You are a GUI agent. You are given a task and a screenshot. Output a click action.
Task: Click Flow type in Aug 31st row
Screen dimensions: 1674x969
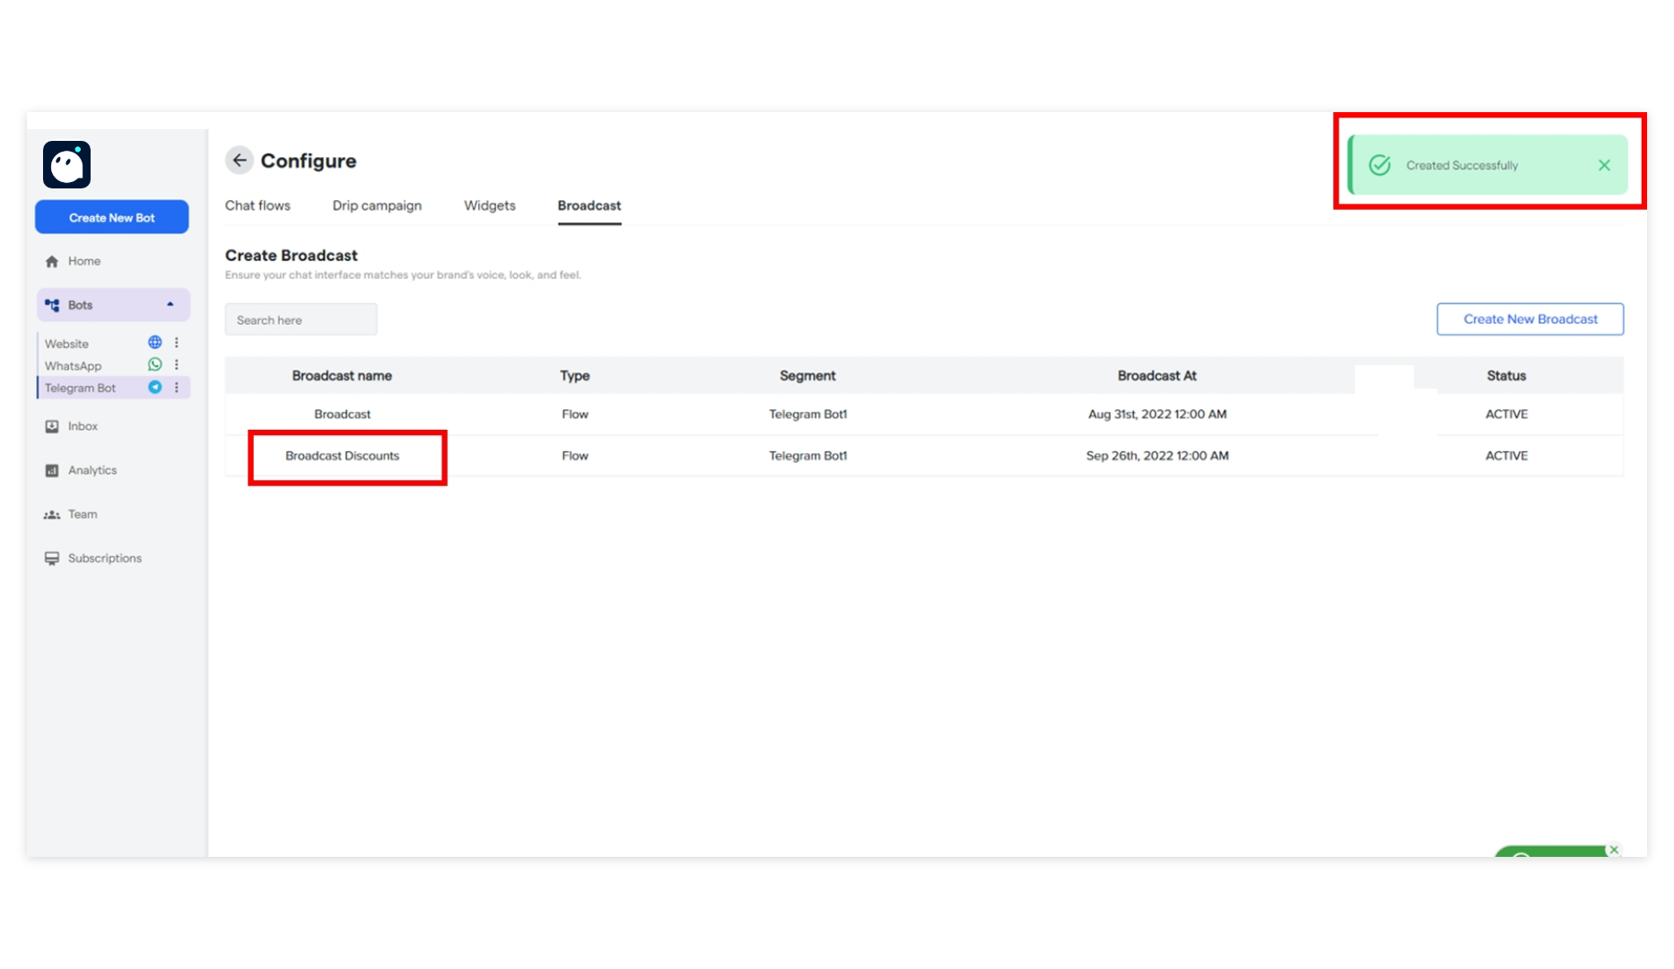575,414
